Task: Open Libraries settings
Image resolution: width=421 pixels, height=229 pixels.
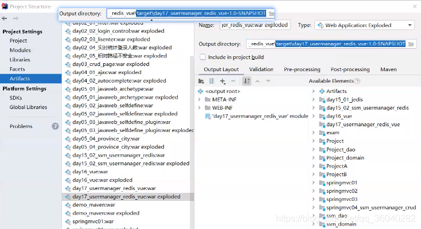Action: click(x=20, y=60)
